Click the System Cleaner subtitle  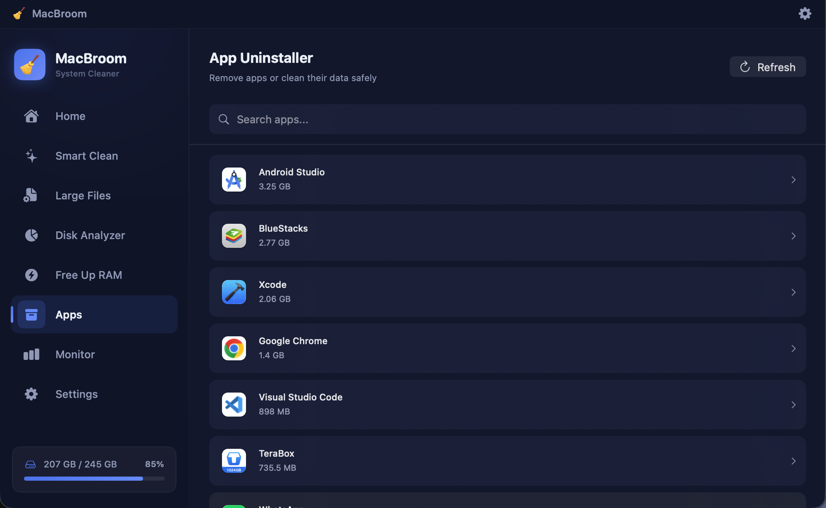click(87, 74)
